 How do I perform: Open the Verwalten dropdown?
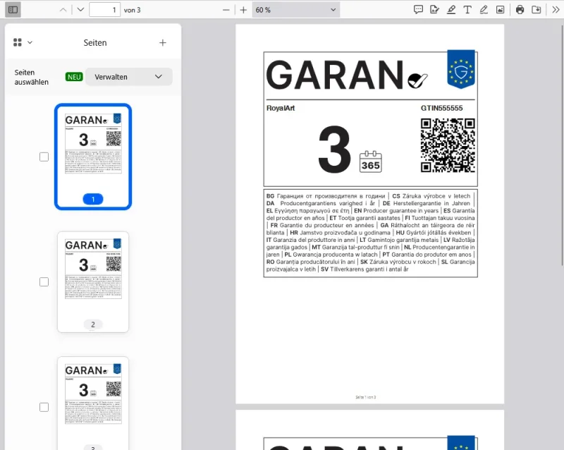click(129, 77)
